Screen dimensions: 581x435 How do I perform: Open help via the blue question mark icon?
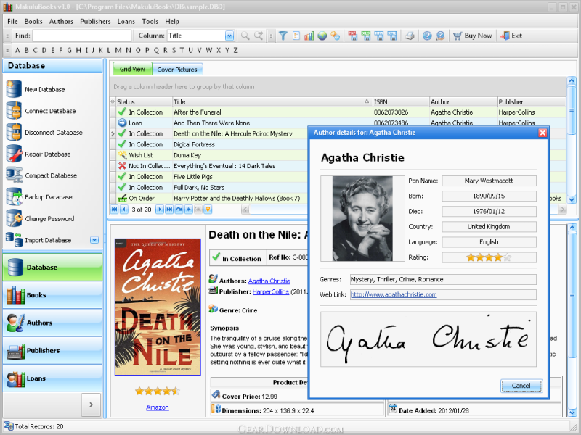tap(427, 36)
